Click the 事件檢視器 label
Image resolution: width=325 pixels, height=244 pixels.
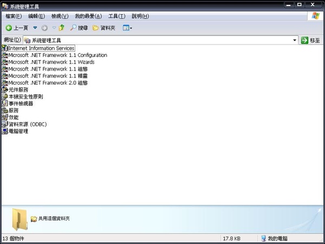[x=21, y=104]
